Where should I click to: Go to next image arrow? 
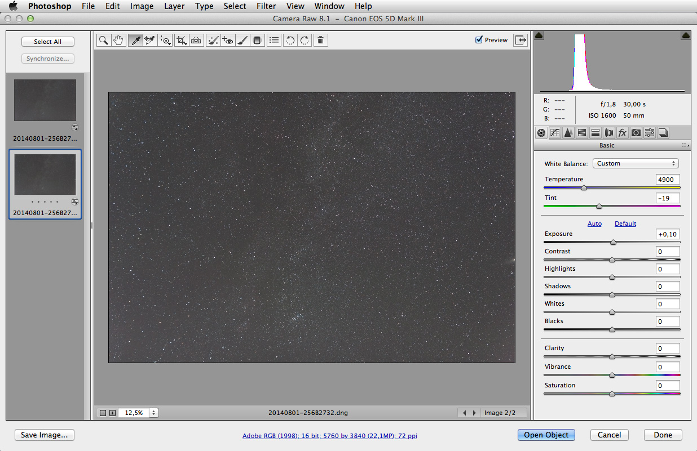click(x=475, y=413)
